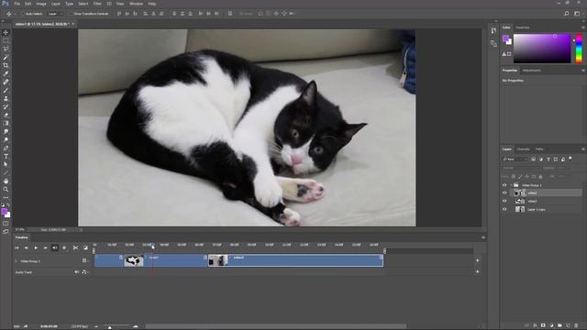
Task: Open the Filter menu
Action: pyautogui.click(x=97, y=4)
